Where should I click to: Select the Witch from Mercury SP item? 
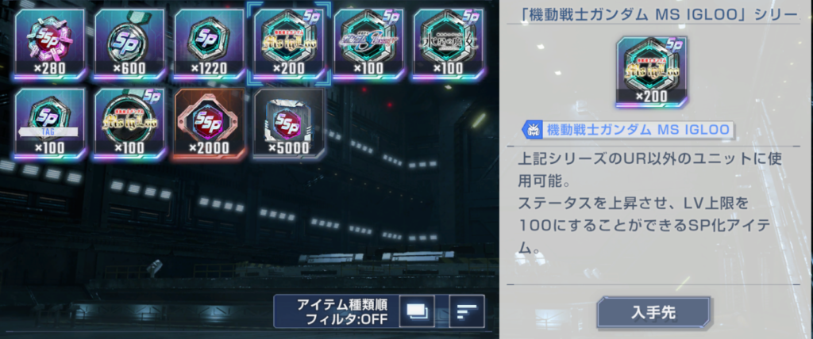point(448,44)
